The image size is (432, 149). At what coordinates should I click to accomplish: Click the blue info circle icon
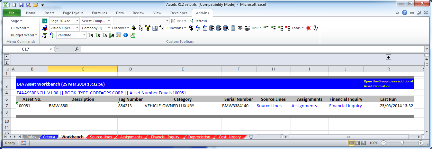126,35
